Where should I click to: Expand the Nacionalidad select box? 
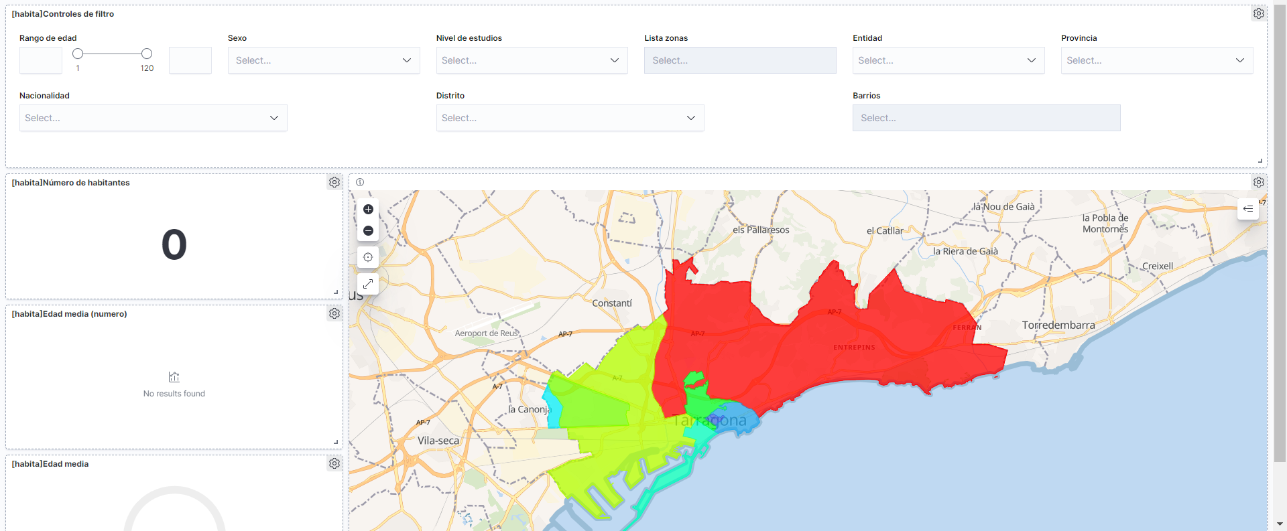click(153, 118)
